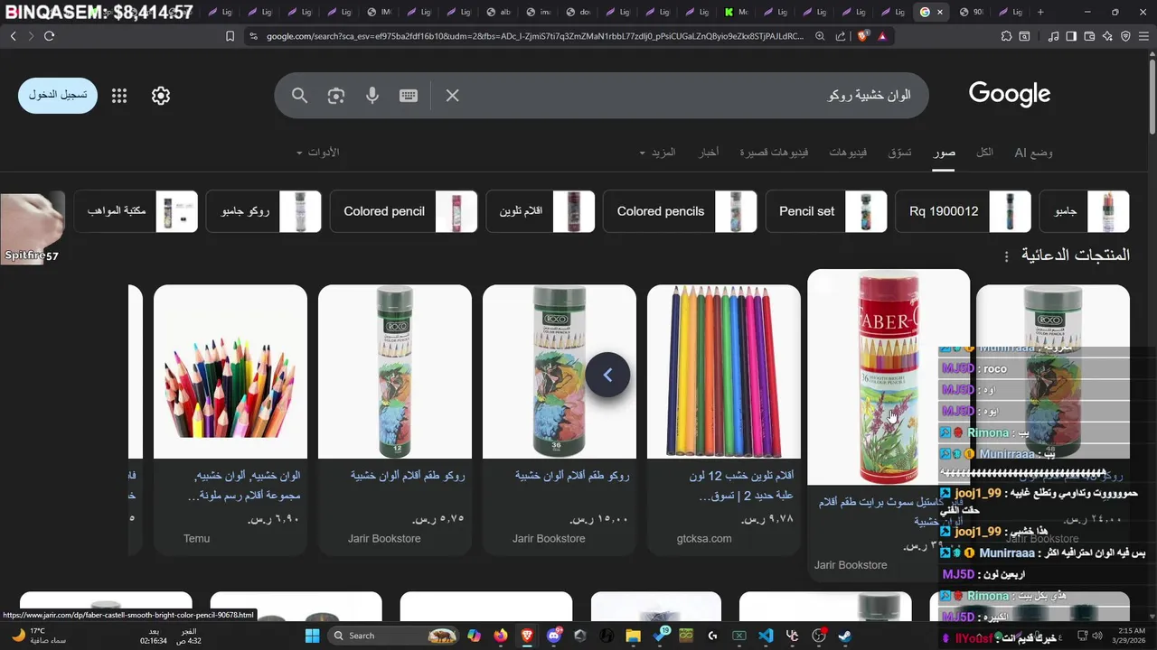Expand the المزيد more dropdown
The height and width of the screenshot is (650, 1157).
[x=657, y=152]
